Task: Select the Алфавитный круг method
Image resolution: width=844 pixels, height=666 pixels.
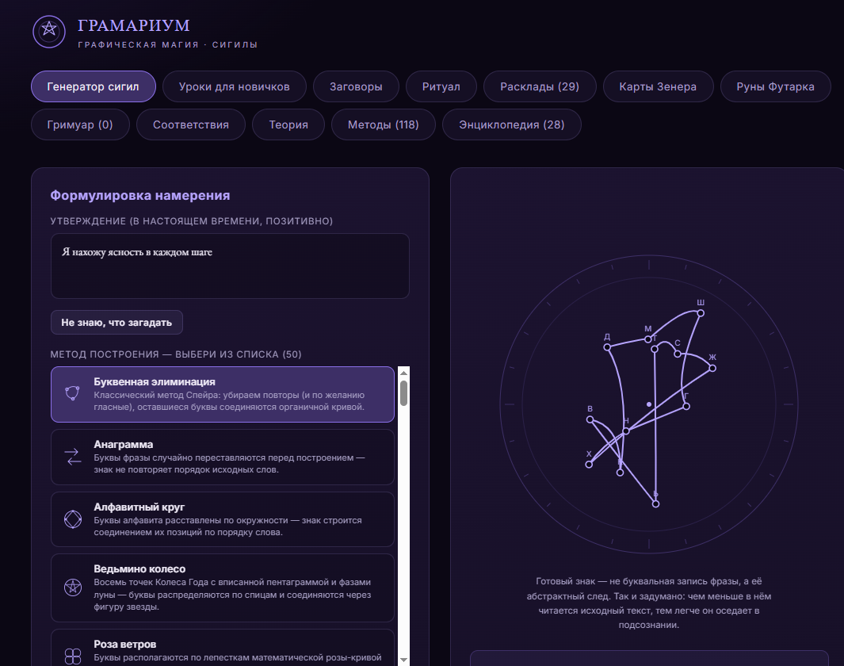Action: [223, 519]
